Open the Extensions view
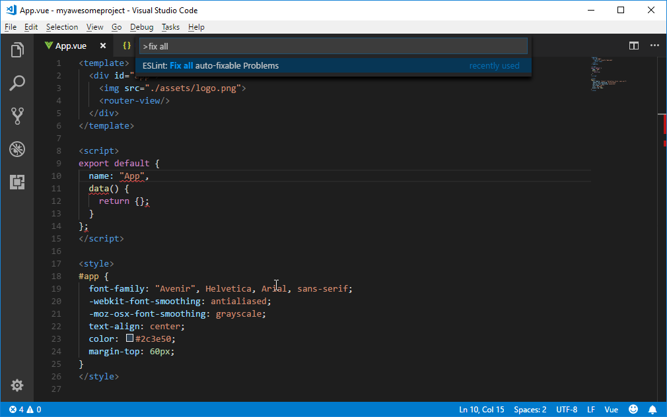 tap(17, 182)
